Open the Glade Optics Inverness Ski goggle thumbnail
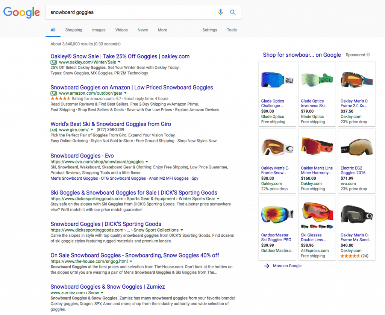 (317, 80)
